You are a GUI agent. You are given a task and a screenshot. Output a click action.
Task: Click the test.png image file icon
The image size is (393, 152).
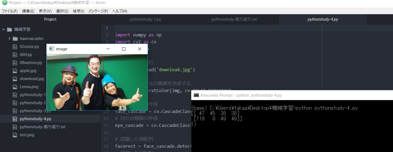(15, 135)
